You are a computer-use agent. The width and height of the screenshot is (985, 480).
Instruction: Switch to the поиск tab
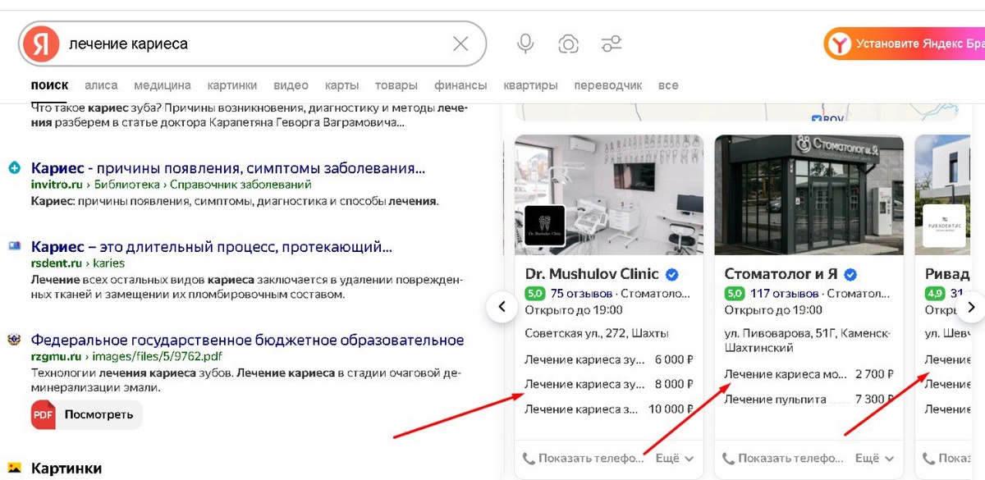point(49,85)
